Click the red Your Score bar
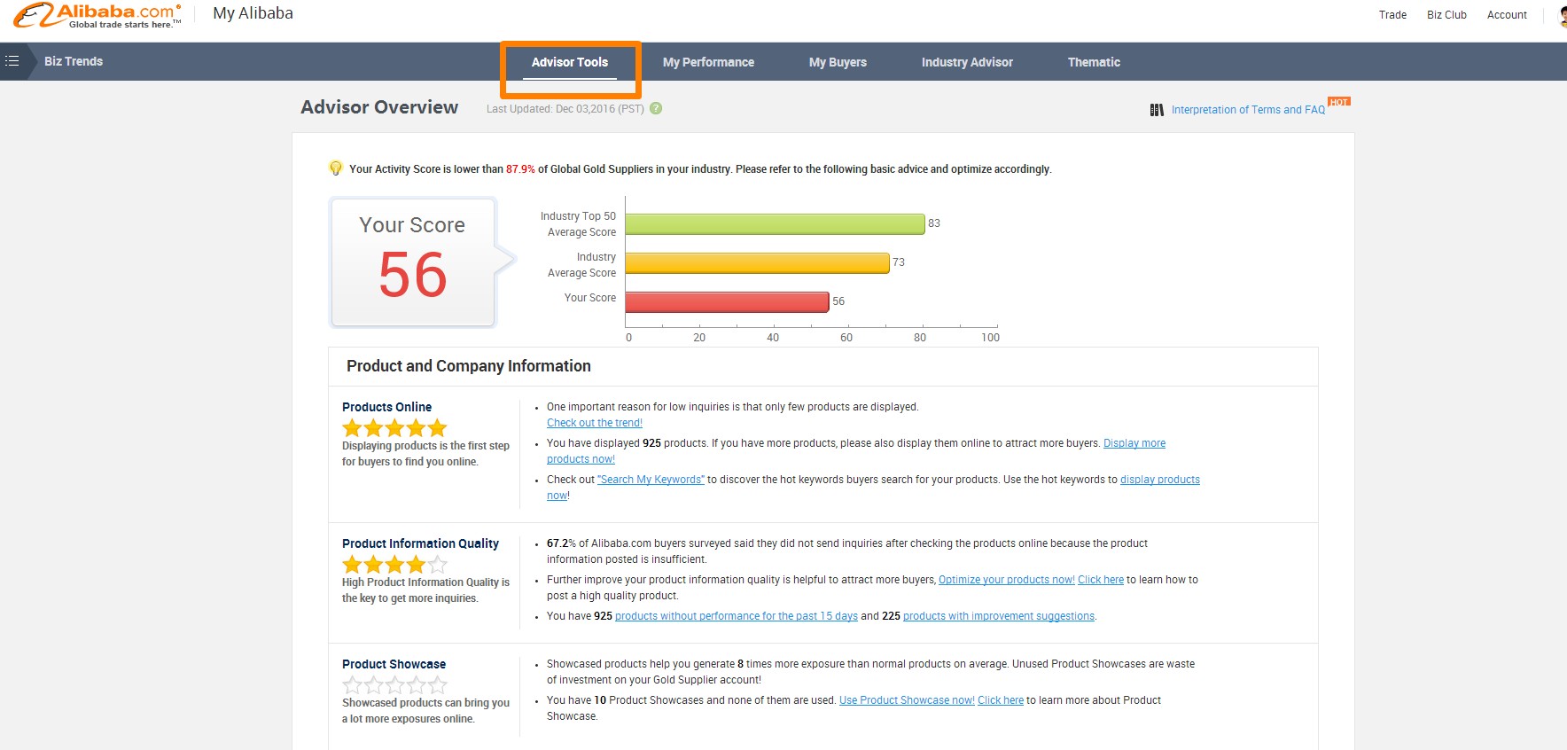The image size is (1567, 750). click(728, 302)
